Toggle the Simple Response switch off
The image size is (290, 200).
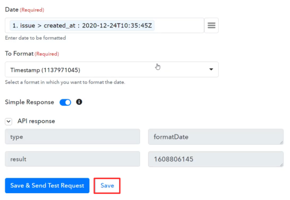point(65,102)
